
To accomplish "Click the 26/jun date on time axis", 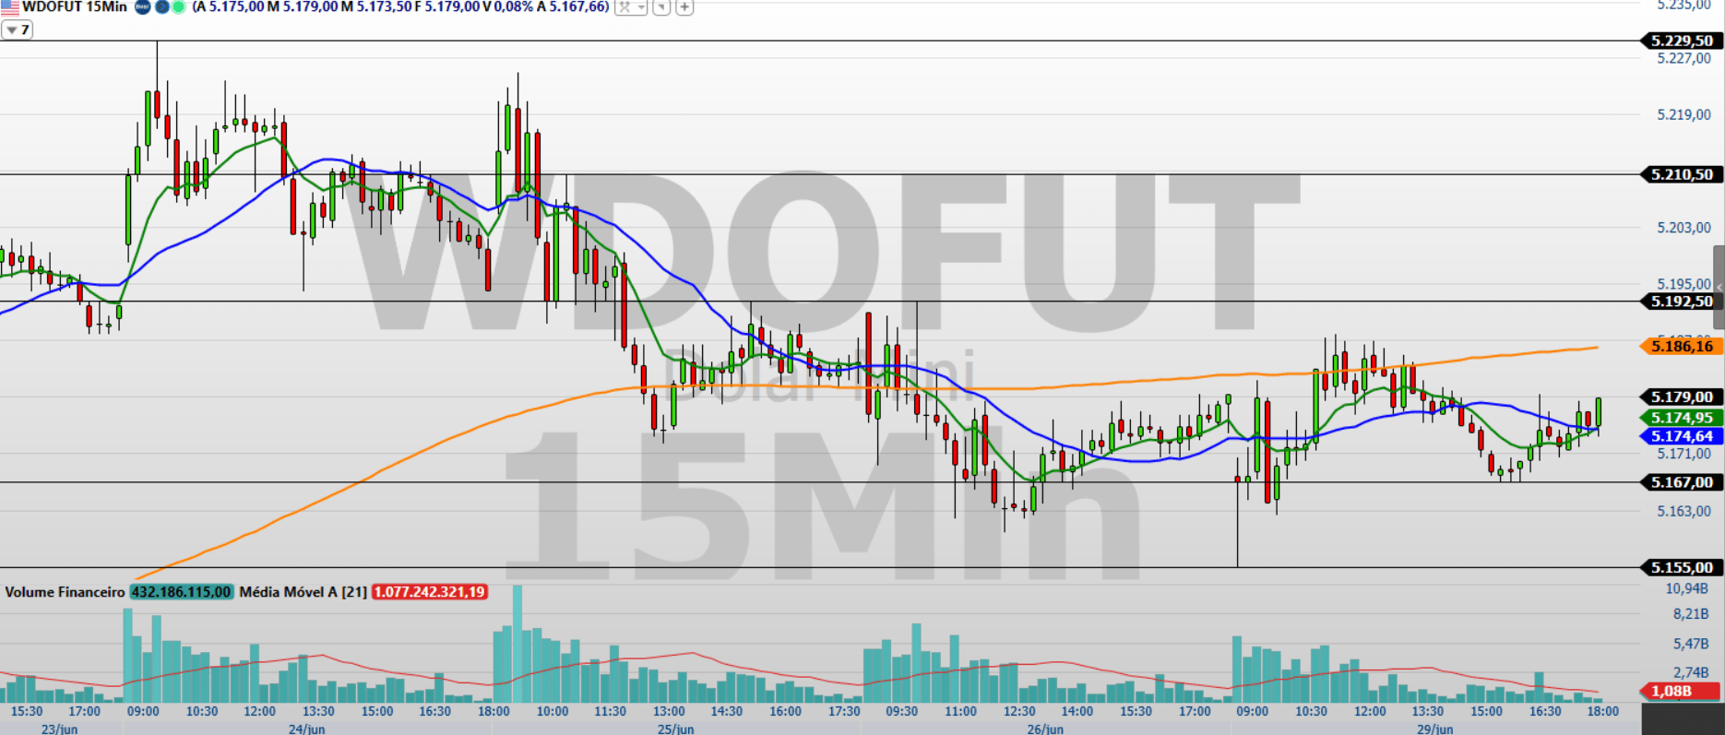I will [x=1045, y=729].
